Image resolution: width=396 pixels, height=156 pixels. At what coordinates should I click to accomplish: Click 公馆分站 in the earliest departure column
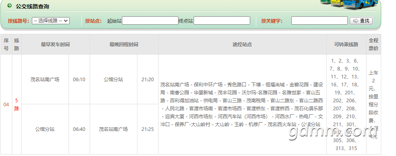(x=45, y=129)
